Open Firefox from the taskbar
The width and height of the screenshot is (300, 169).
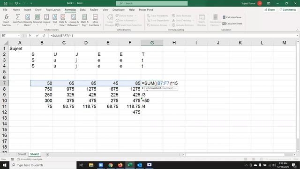point(120,165)
